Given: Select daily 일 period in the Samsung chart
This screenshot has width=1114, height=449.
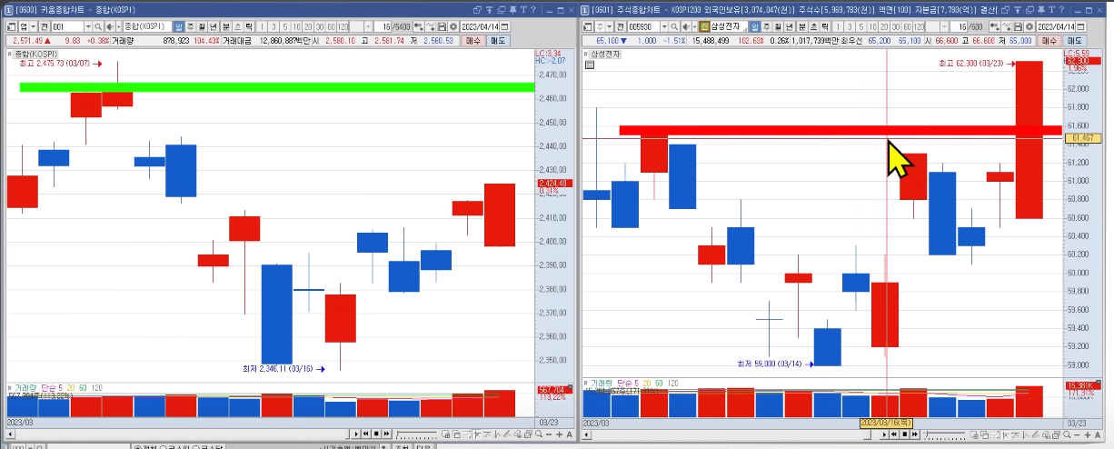Looking at the screenshot, I should pos(754,26).
